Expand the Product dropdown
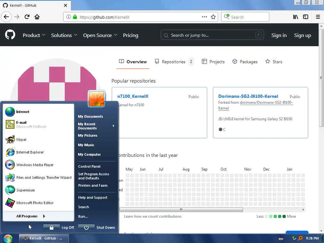Screen dimensions: 324x243 [34, 35]
